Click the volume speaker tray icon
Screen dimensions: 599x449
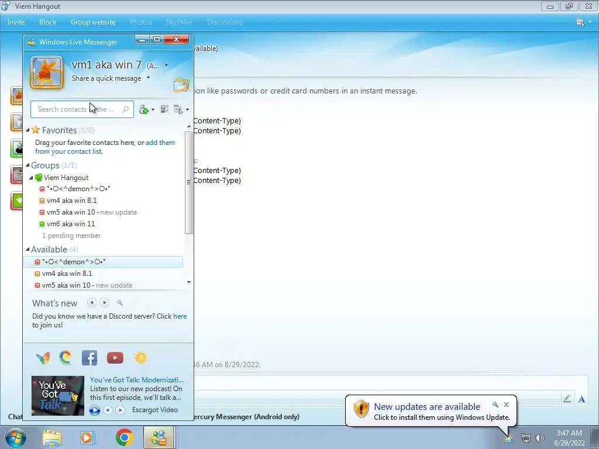540,438
